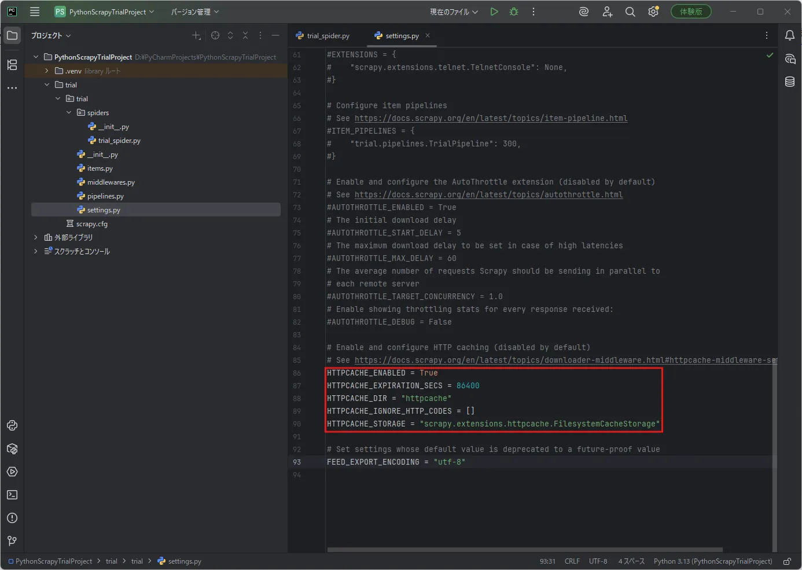
Task: Expand all items in Project tree
Action: point(230,35)
